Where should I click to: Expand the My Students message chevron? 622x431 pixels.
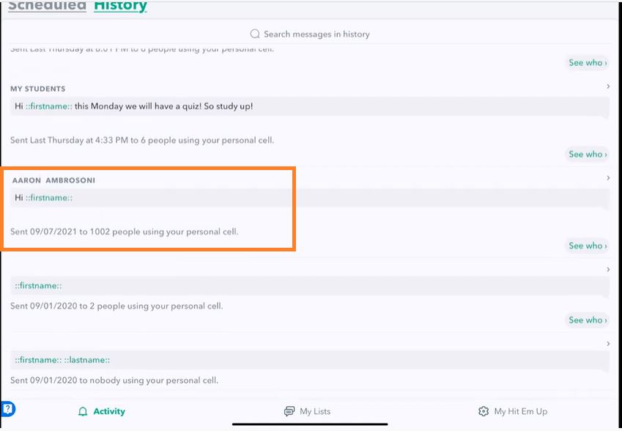click(x=608, y=86)
